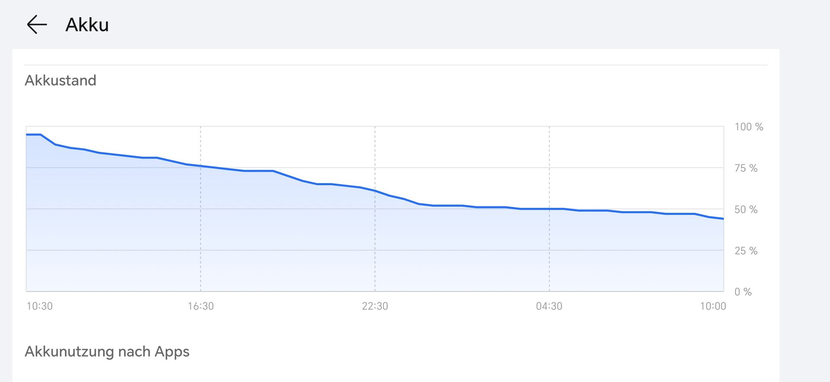Tap the 75 % axis label
This screenshot has width=830, height=382.
point(746,168)
